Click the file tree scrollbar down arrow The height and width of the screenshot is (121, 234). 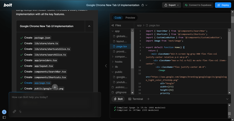click(x=133, y=93)
